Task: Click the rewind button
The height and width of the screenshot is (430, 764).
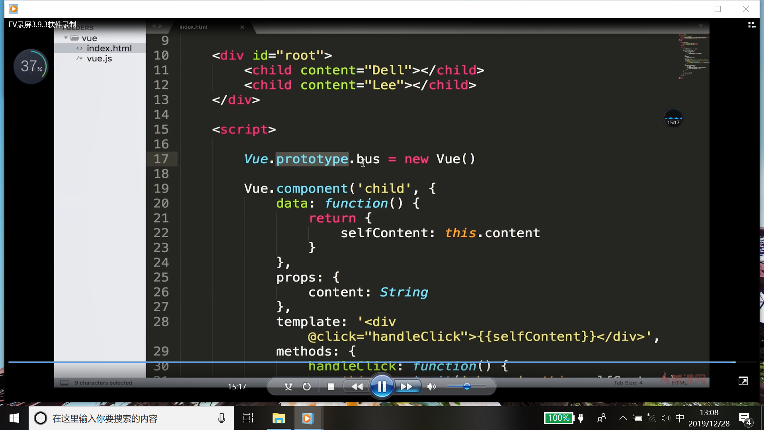Action: [357, 387]
